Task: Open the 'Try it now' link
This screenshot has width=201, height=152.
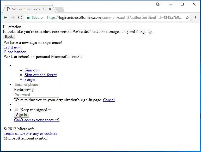Action: tap(13, 47)
